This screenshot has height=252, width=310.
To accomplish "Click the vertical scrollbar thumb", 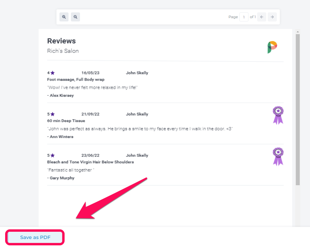I will coord(298,110).
